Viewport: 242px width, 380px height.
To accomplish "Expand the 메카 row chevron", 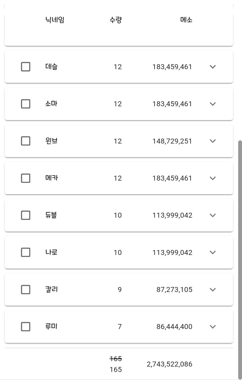I will pos(213,178).
